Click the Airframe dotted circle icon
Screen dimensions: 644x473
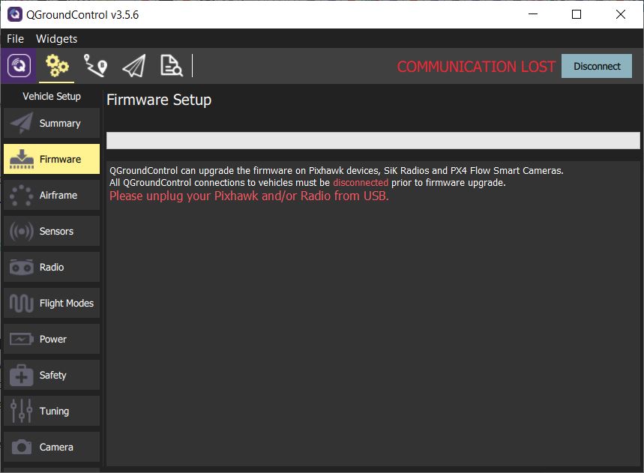21,196
